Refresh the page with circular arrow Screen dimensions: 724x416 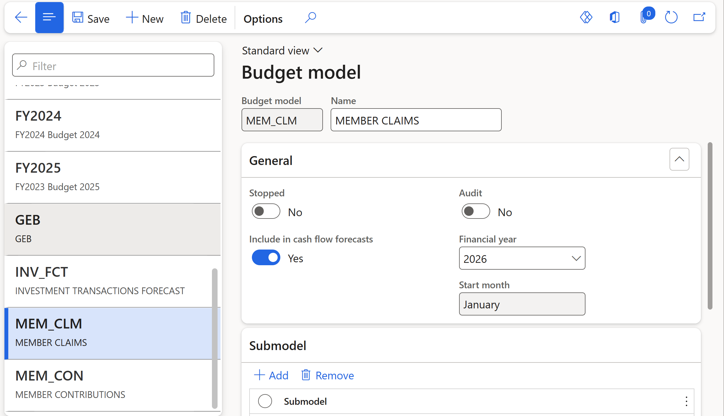(671, 17)
